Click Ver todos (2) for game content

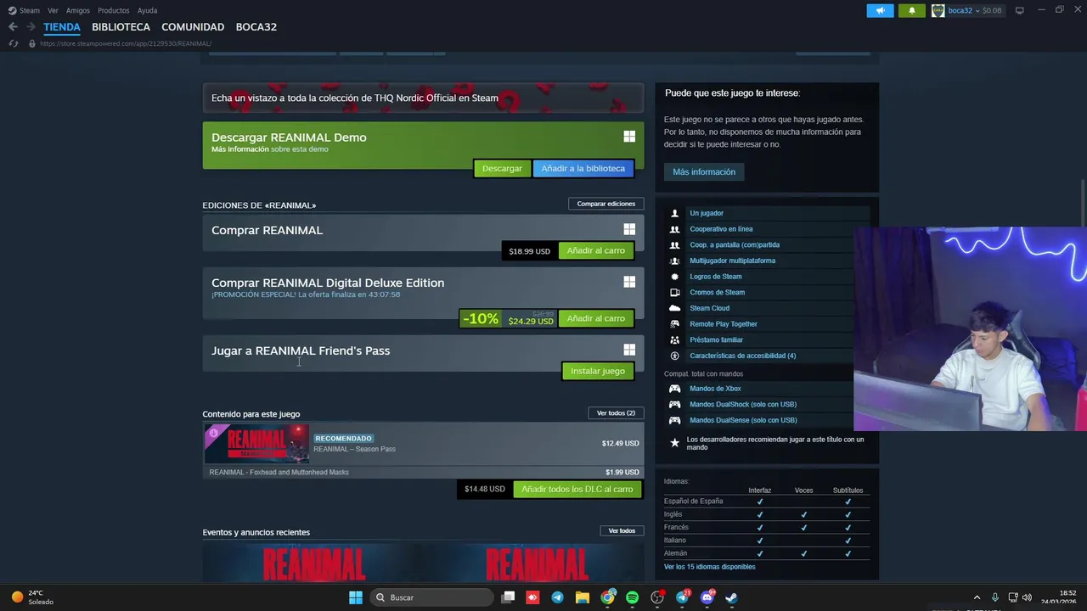click(x=616, y=413)
